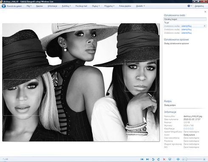This screenshot has width=208, height=162.
Task: Click 'Dodaj oznakowanie opisowe' link
Action: coord(176,43)
